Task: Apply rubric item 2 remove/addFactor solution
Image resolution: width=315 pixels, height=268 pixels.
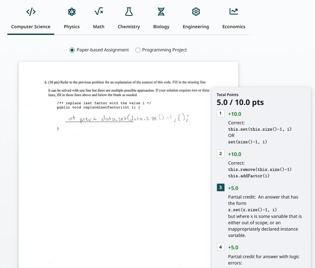Action: point(221,154)
